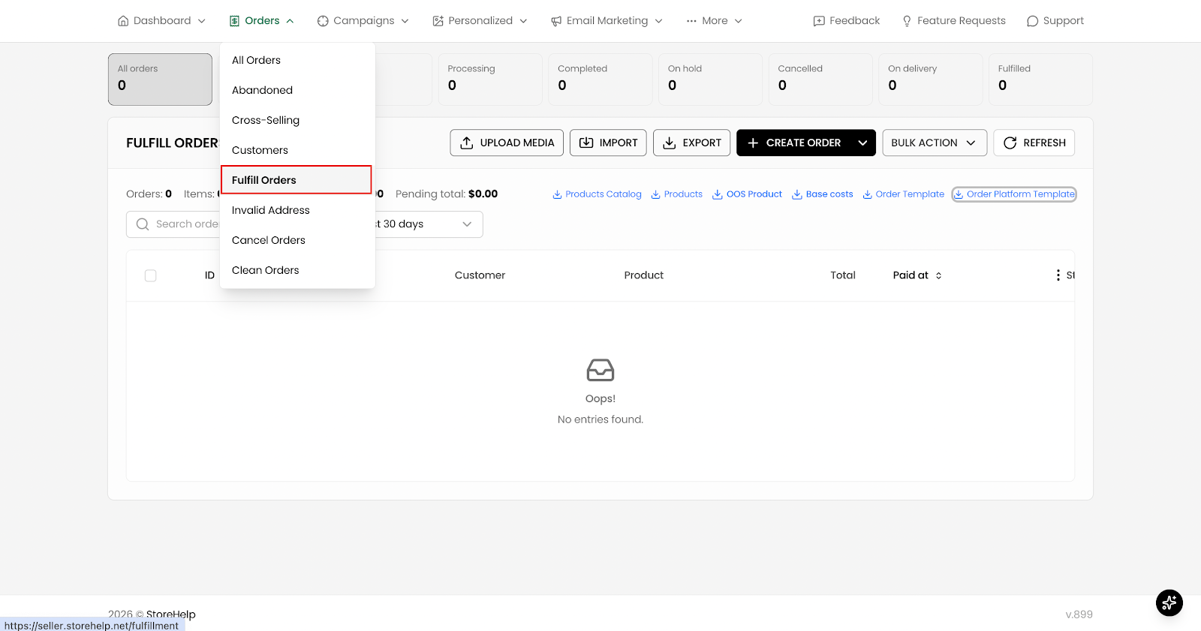The image size is (1201, 631).
Task: Expand the More menu chevron
Action: point(738,21)
